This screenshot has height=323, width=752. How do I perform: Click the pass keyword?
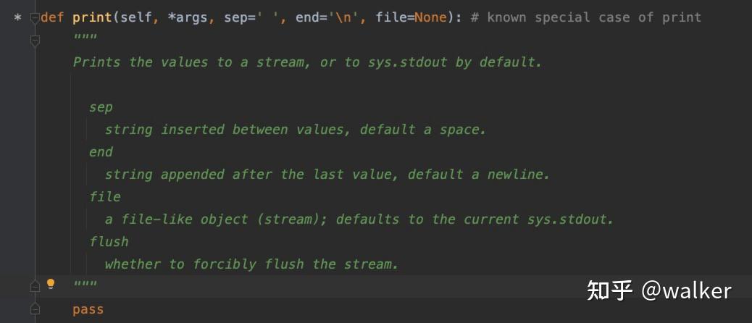[88, 309]
